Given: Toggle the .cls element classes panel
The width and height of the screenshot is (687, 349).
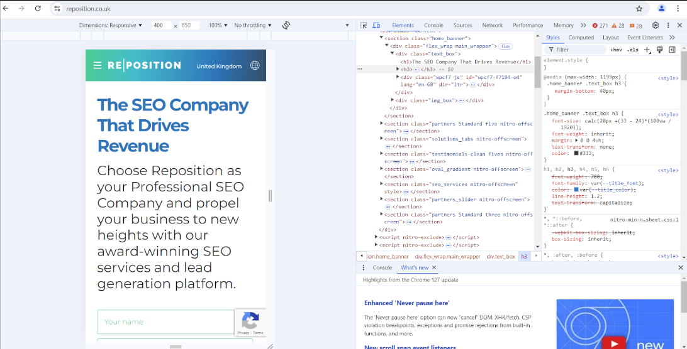Looking at the screenshot, I should point(633,50).
